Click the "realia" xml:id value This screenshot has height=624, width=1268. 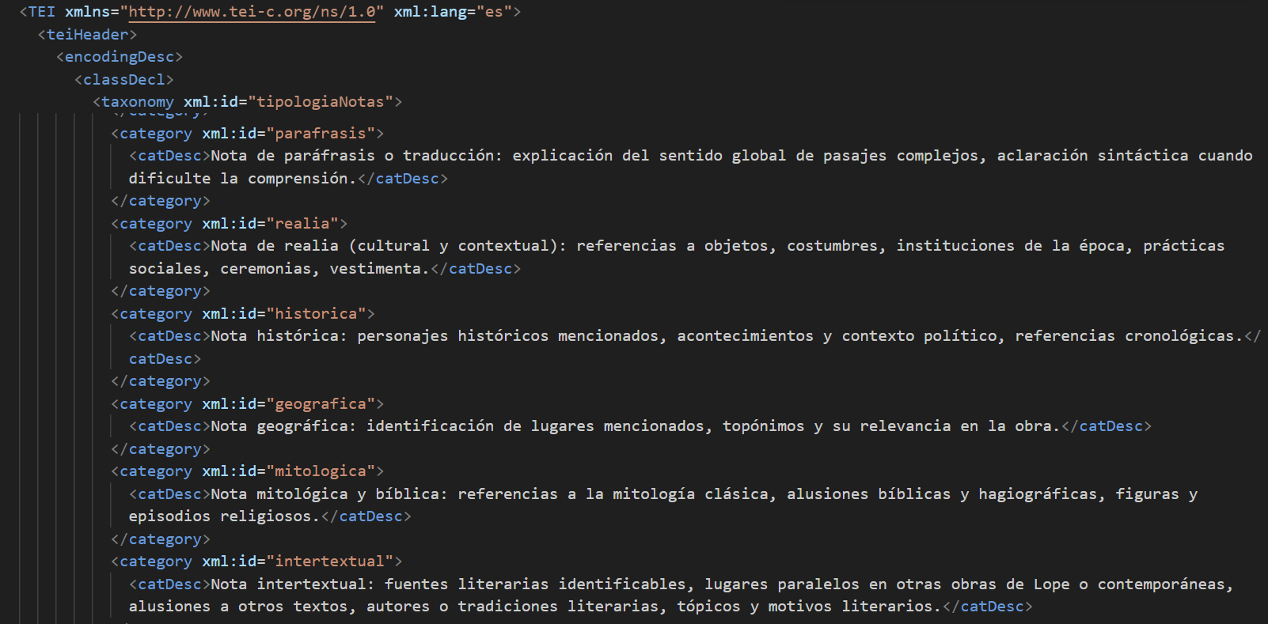(302, 224)
